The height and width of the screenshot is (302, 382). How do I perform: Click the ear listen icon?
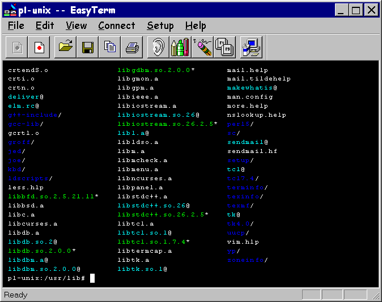[159, 48]
